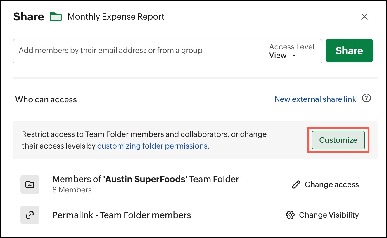Click the Customize button
Image resolution: width=387 pixels, height=238 pixels.
(x=338, y=140)
